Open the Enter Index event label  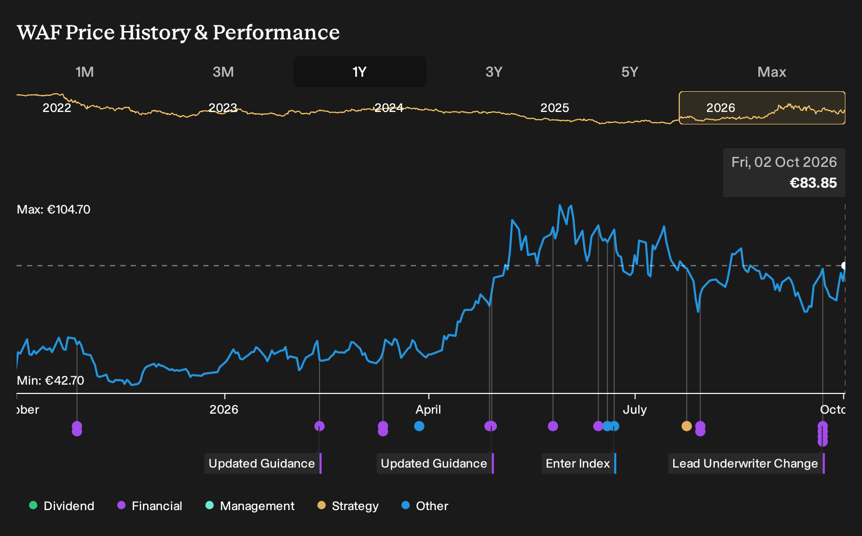[x=579, y=463]
